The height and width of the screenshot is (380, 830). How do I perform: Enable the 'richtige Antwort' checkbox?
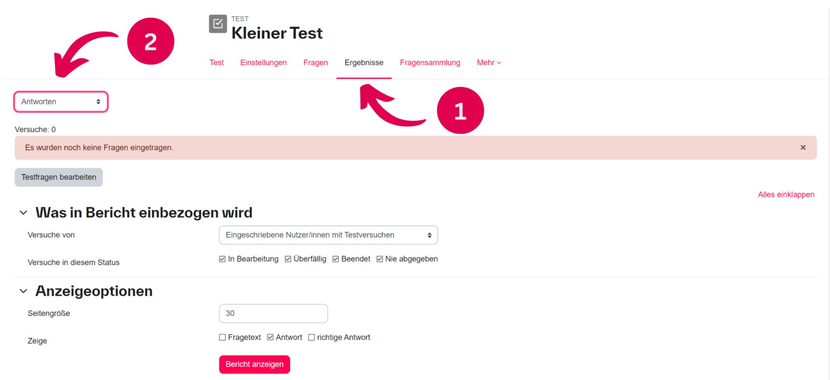[x=311, y=337]
